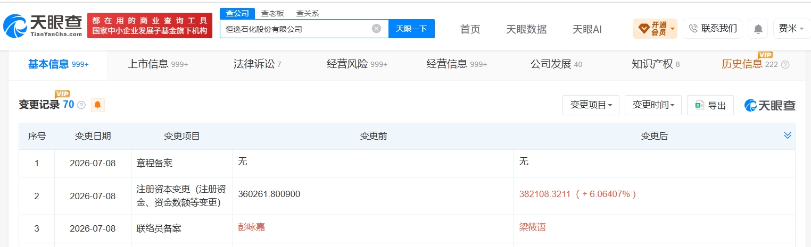Switch to the 查老板 search tab
This screenshot has width=811, height=247.
[x=272, y=14]
